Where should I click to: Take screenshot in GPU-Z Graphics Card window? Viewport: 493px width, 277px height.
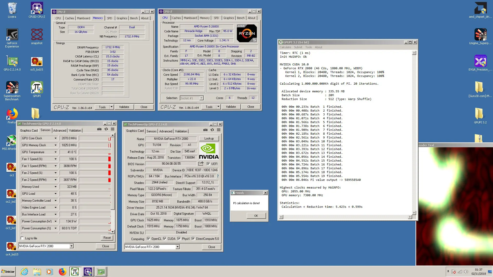(205, 130)
